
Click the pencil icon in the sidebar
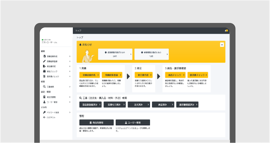coord(44,61)
